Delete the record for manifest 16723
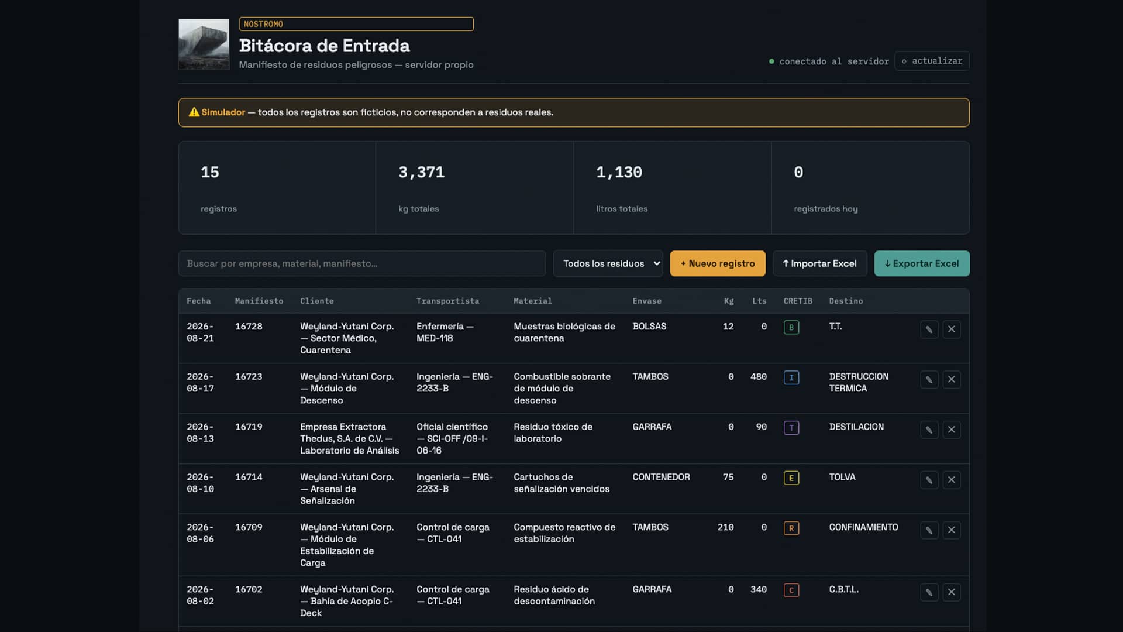 coord(952,380)
